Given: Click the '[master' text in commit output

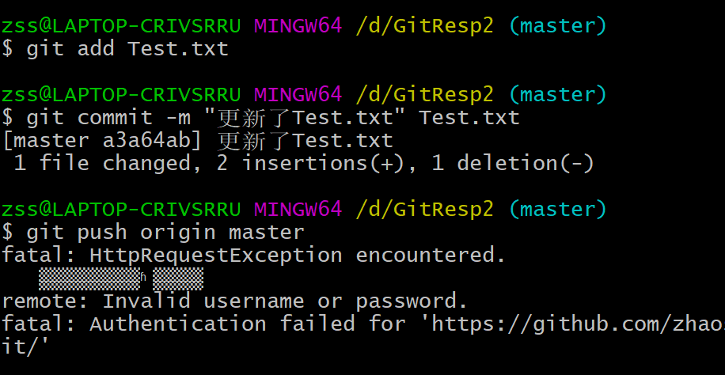Looking at the screenshot, I should click(x=45, y=141).
